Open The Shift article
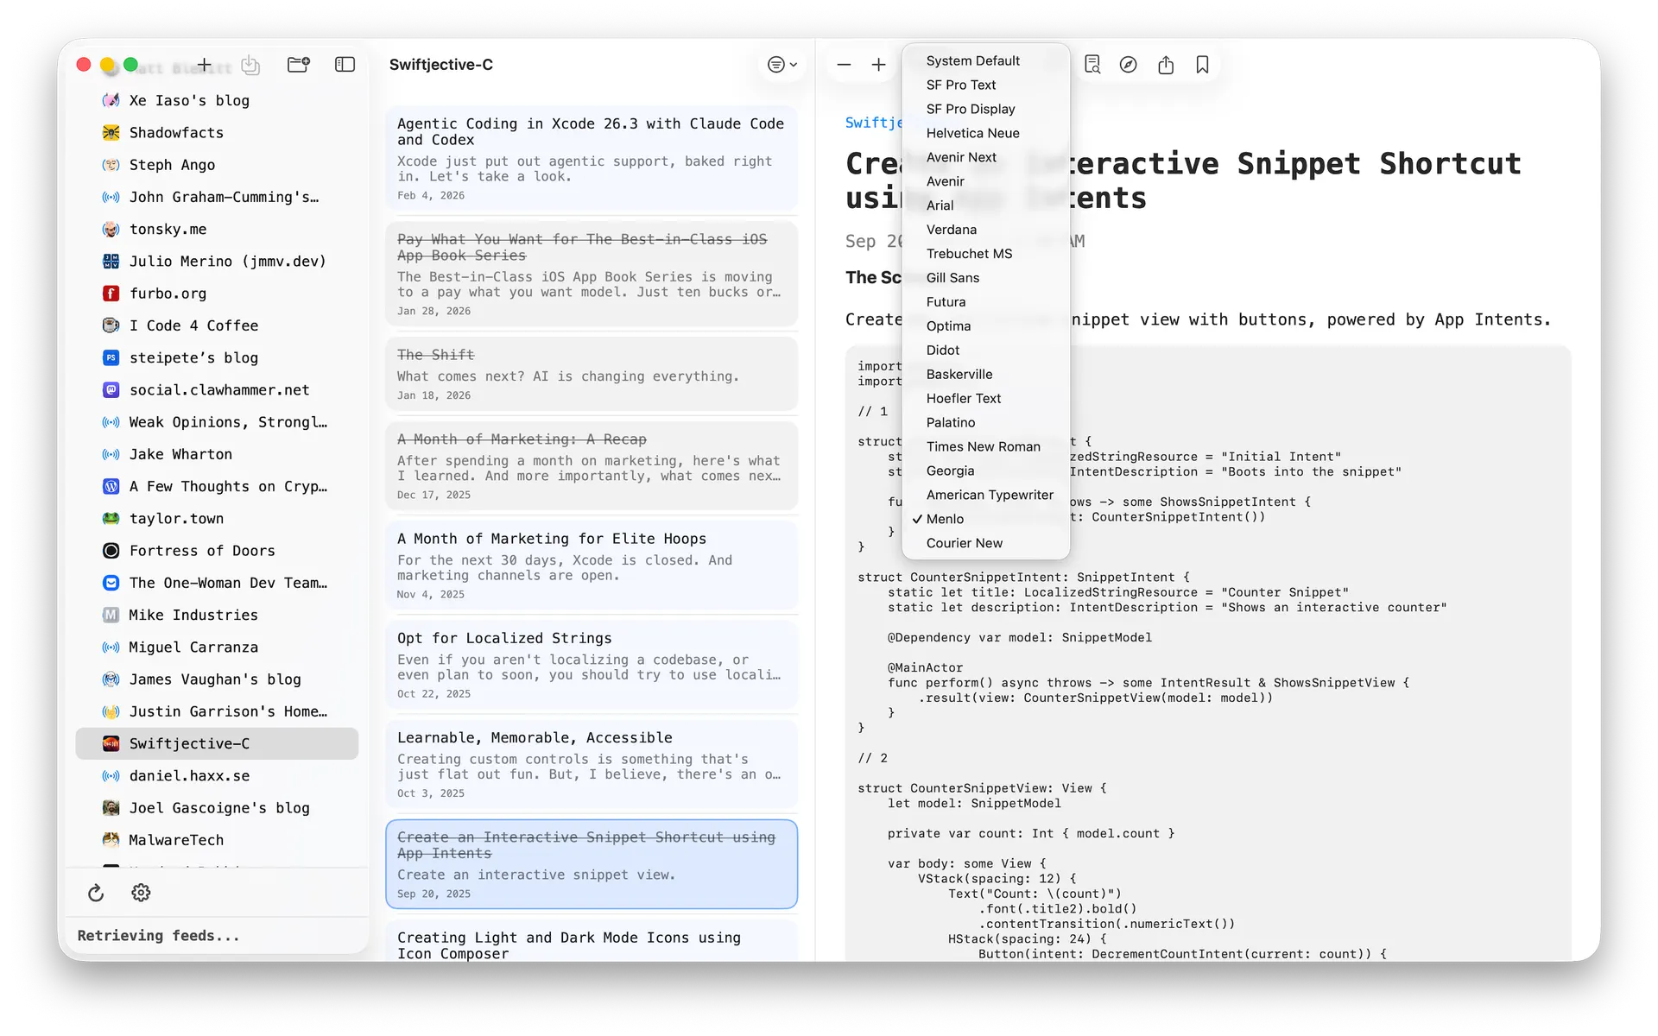The width and height of the screenshot is (1658, 1036). tap(592, 374)
